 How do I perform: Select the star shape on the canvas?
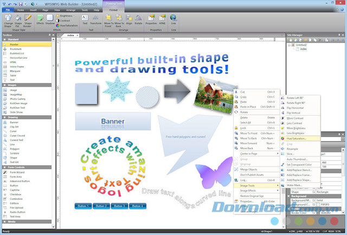click(x=117, y=89)
